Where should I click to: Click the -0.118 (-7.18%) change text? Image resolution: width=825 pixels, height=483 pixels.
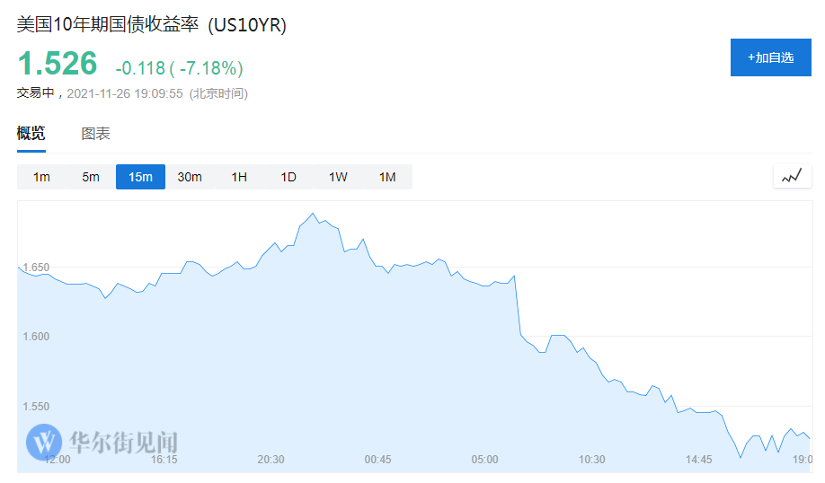pos(179,68)
